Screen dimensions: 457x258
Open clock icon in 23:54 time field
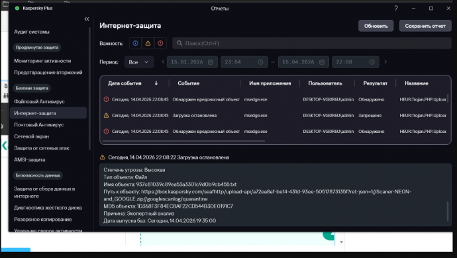260,62
